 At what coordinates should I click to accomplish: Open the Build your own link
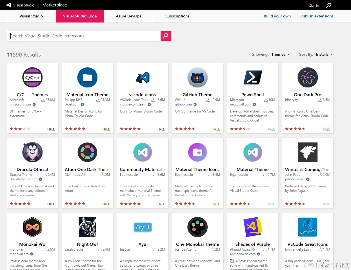277,16
